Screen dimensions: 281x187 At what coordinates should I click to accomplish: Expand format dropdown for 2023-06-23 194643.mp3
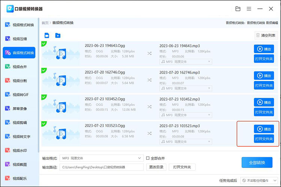pyautogui.click(x=186, y=62)
